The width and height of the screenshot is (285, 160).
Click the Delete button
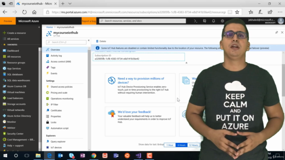(101, 41)
